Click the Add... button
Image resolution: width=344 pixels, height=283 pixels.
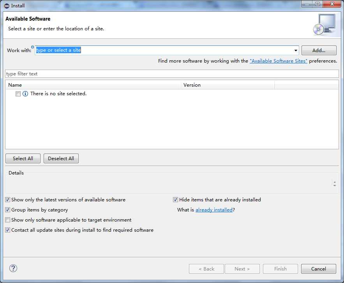[319, 50]
